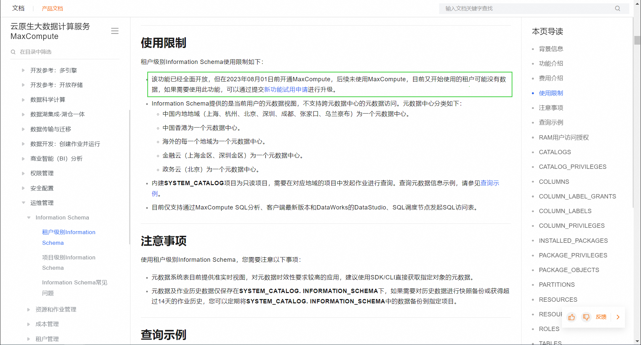This screenshot has height=345, width=641.
Task: Open 租户级别Information Schema page
Action: [69, 237]
